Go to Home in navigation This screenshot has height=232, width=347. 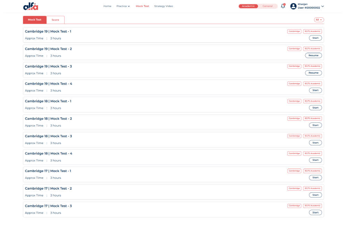107,6
